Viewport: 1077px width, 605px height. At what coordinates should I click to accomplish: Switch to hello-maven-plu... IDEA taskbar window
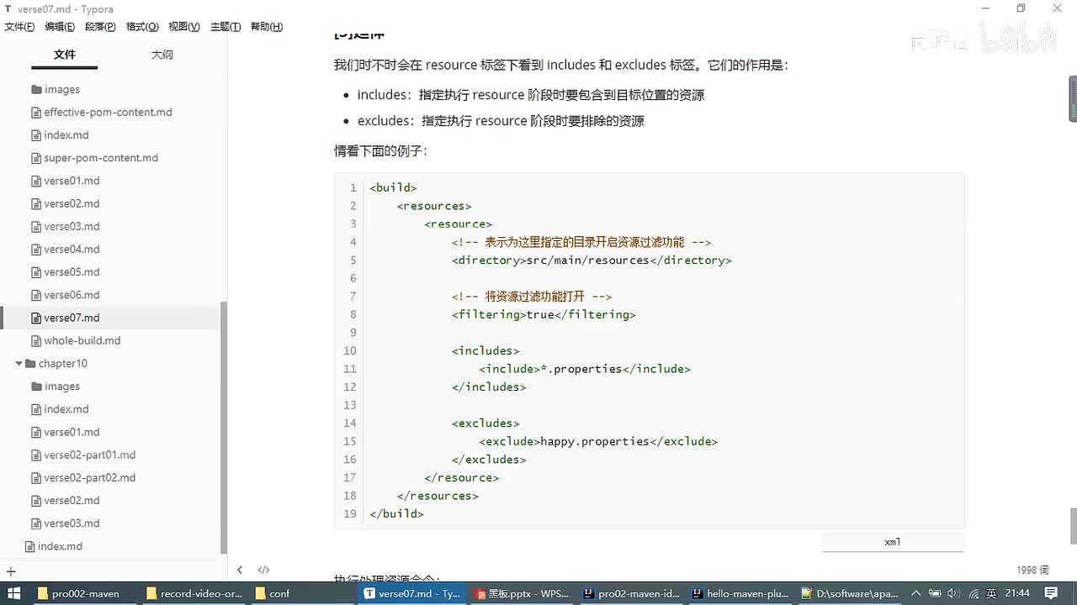pyautogui.click(x=739, y=593)
